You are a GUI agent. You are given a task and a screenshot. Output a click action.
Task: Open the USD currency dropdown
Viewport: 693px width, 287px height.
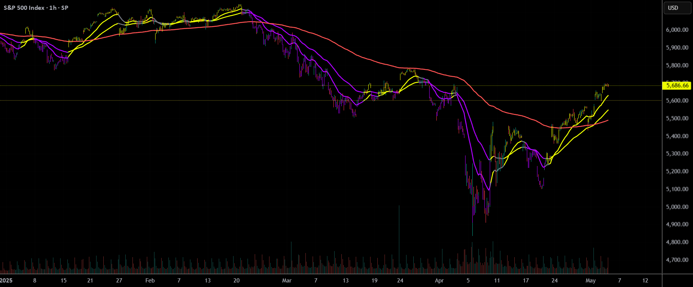click(x=677, y=8)
